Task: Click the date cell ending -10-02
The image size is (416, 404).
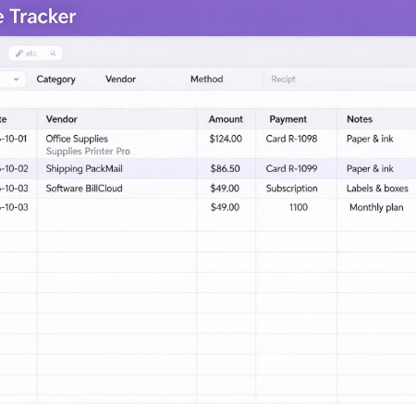Action: 14,168
